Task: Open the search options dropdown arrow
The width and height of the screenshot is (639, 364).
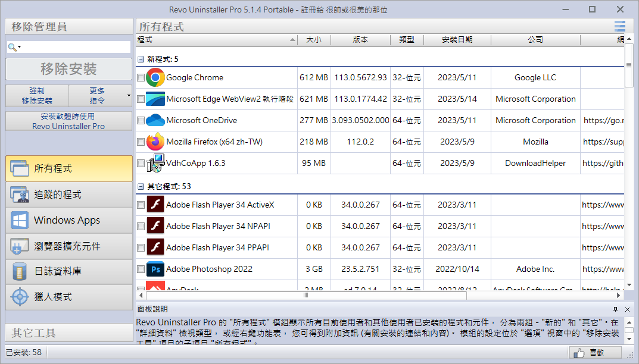Action: 19,47
